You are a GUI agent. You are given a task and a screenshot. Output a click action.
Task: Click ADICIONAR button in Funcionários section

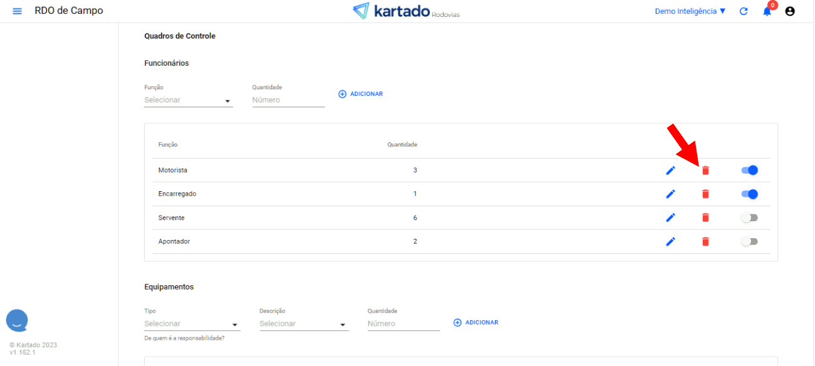[361, 94]
